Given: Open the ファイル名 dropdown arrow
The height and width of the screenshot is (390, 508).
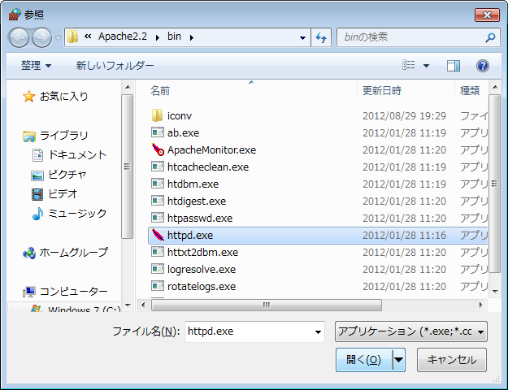Looking at the screenshot, I should (318, 332).
